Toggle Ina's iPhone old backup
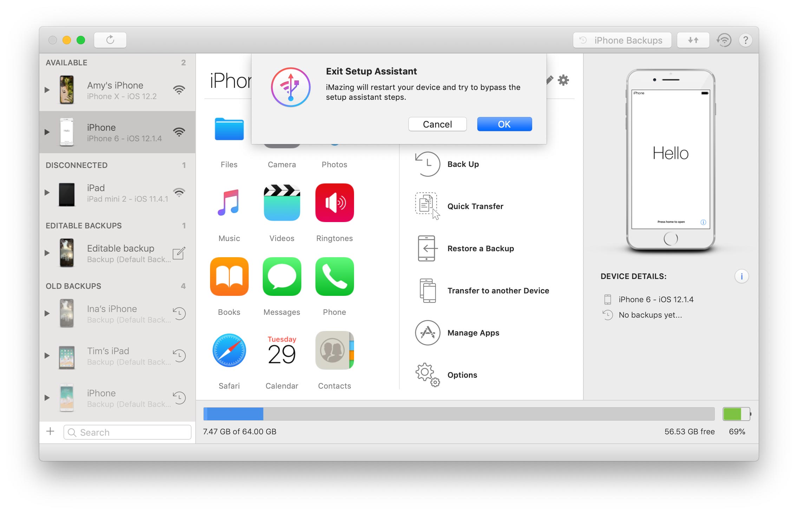The height and width of the screenshot is (513, 798). tap(50, 308)
